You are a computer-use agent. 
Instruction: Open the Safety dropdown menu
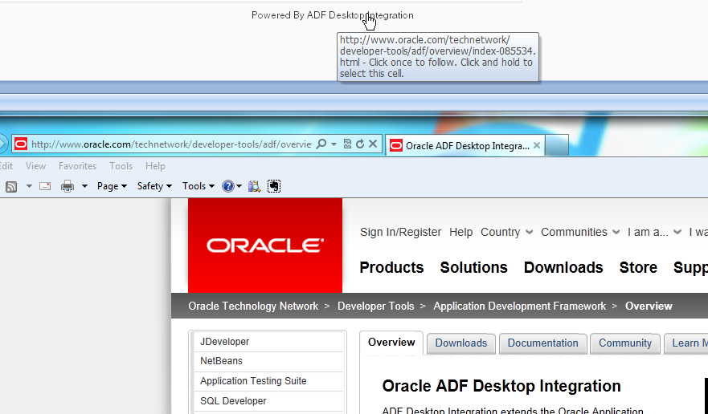click(154, 186)
